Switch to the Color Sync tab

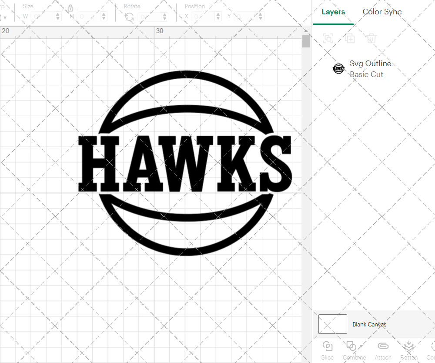(x=382, y=12)
